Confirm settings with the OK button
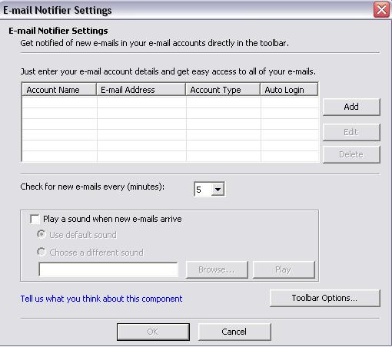The height and width of the screenshot is (347, 392). point(153,332)
